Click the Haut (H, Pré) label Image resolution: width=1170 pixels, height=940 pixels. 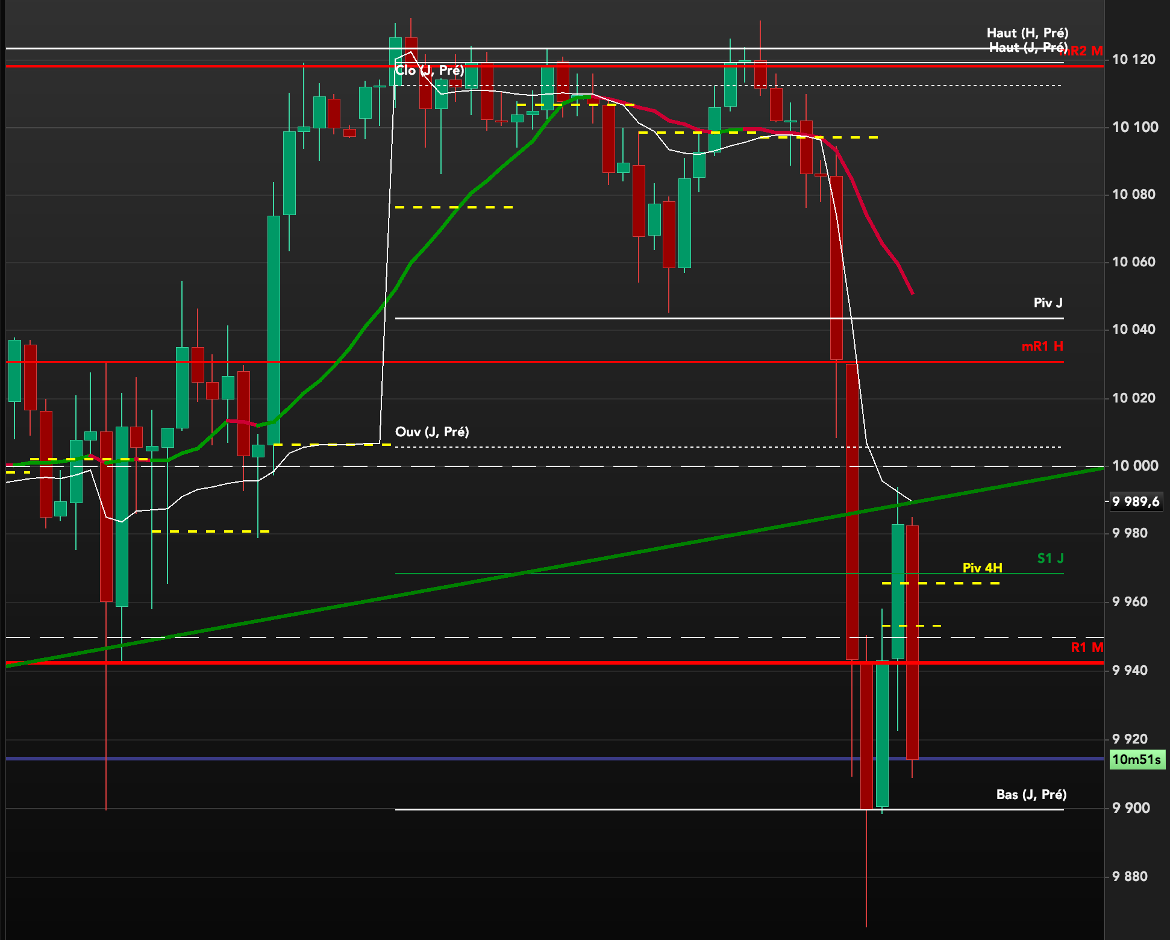click(1027, 33)
